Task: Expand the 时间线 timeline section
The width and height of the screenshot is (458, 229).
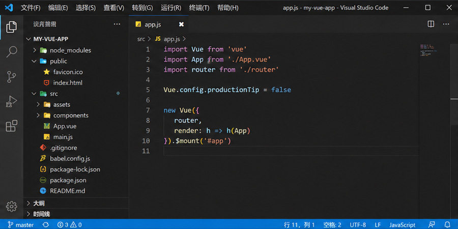Action: tap(28, 214)
